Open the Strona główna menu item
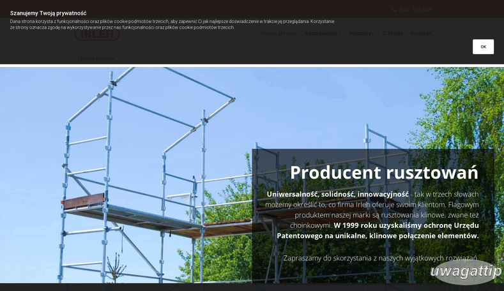504x291 pixels. tap(278, 33)
